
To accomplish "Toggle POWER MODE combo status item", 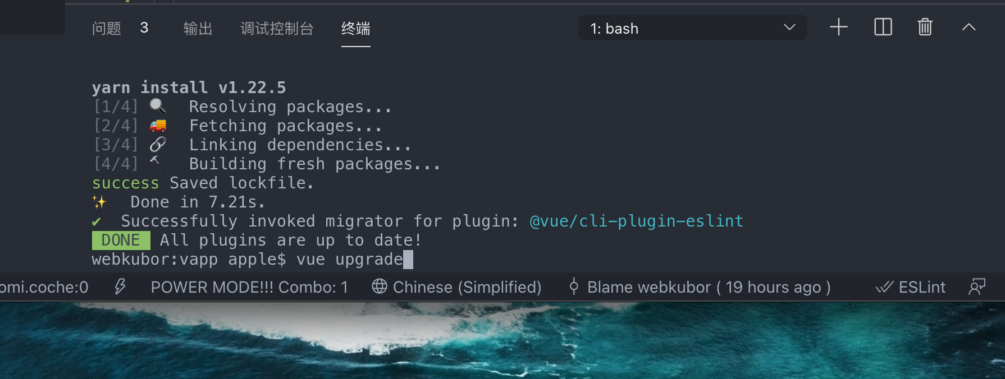I will 249,287.
